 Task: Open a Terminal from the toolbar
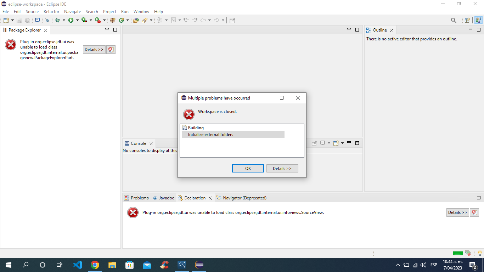pos(37,20)
